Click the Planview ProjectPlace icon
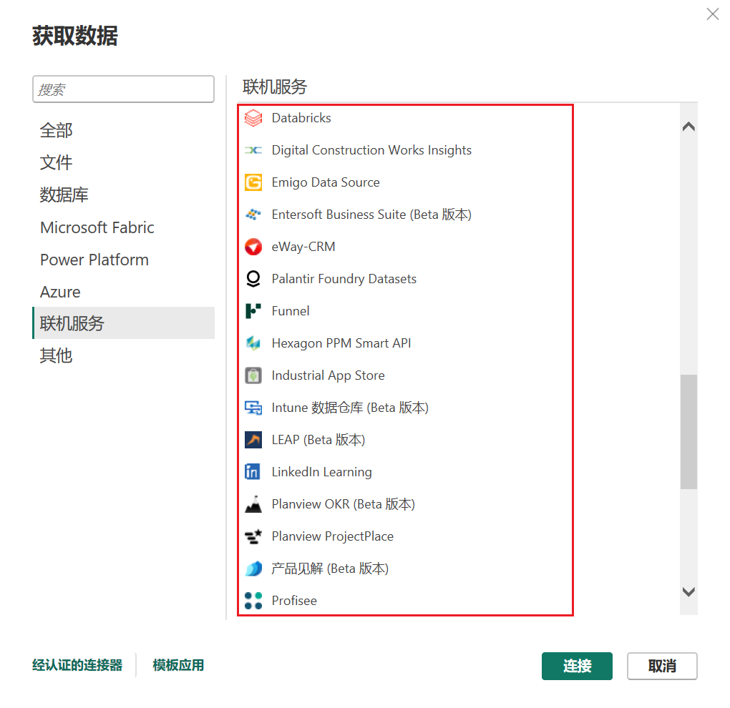 coord(253,536)
